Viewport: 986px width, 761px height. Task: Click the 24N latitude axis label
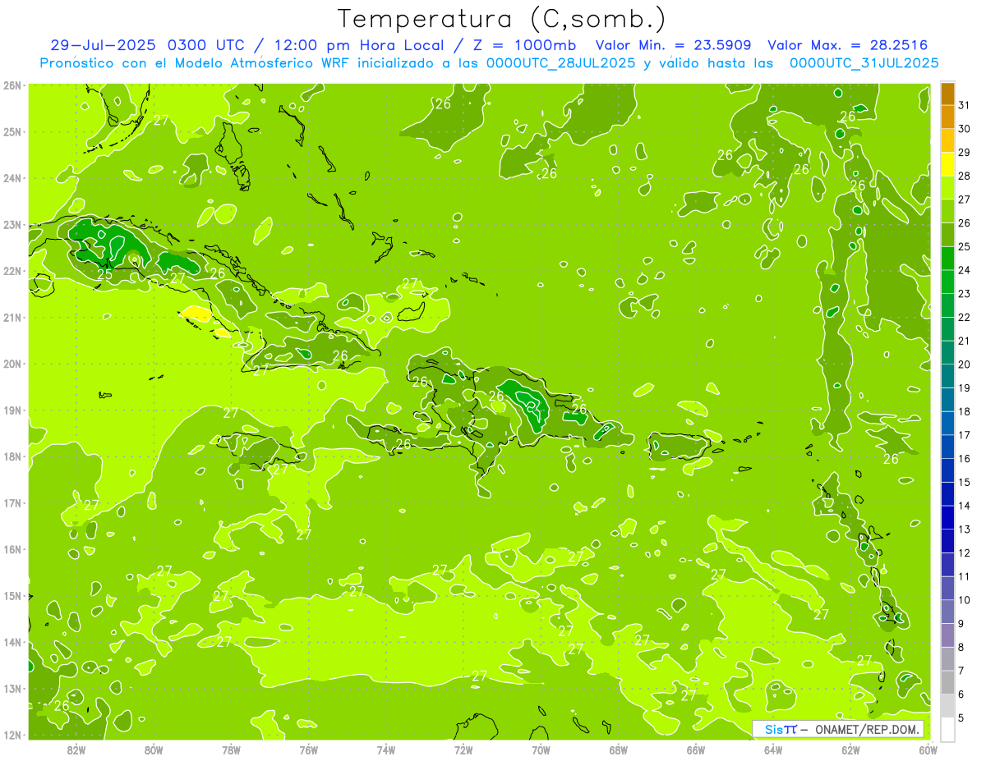(12, 178)
